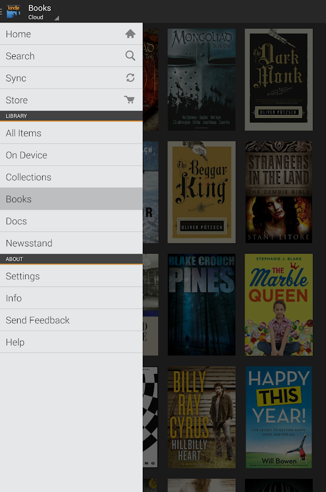Tap the Home house icon
The image size is (326, 492).
coord(130,33)
